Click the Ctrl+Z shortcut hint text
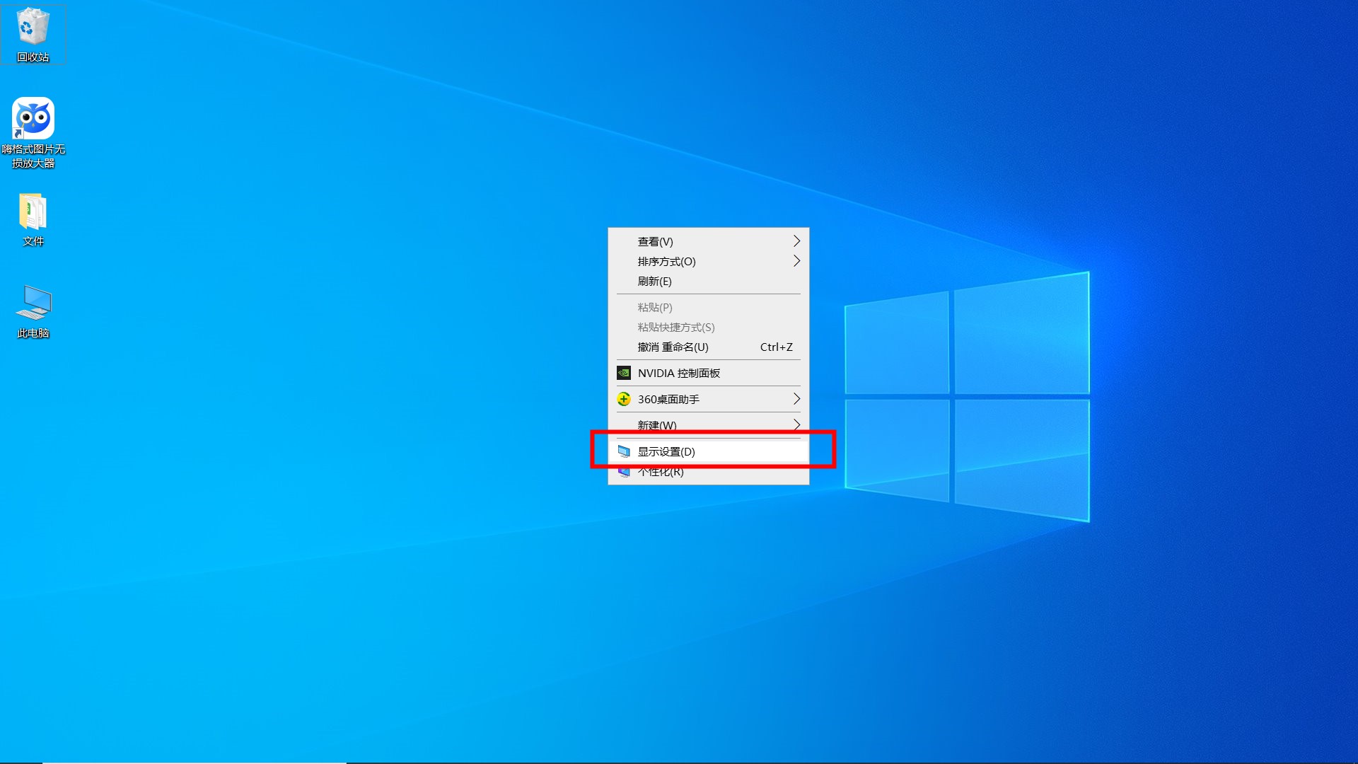The width and height of the screenshot is (1358, 764). coord(776,347)
